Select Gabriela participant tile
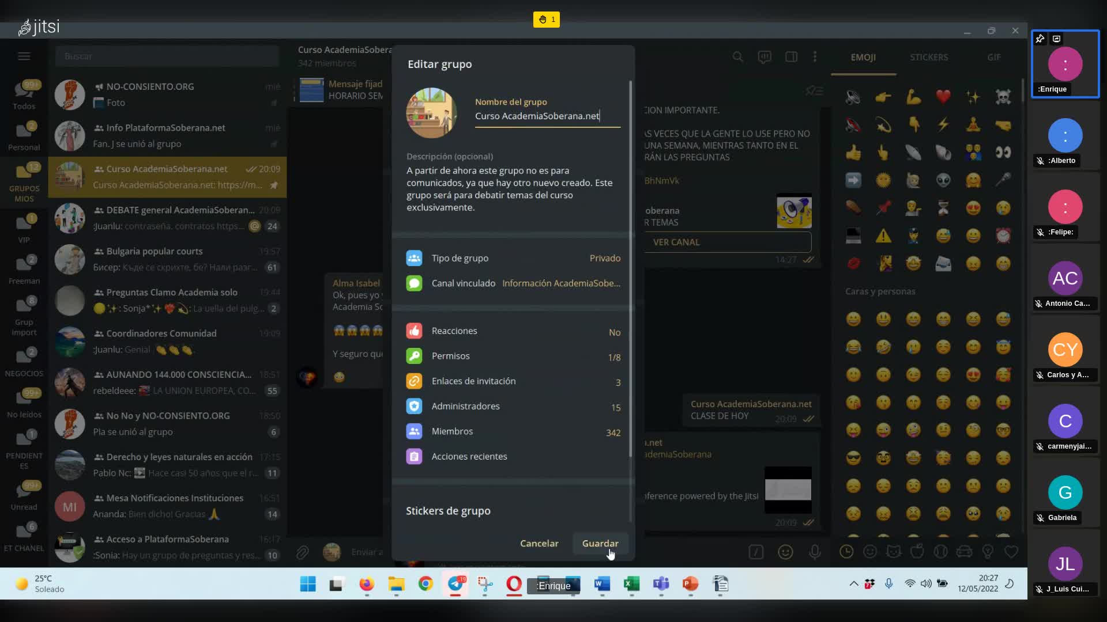1107x622 pixels. pos(1065,492)
